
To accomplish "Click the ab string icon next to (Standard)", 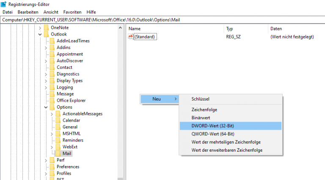I will (131, 37).
